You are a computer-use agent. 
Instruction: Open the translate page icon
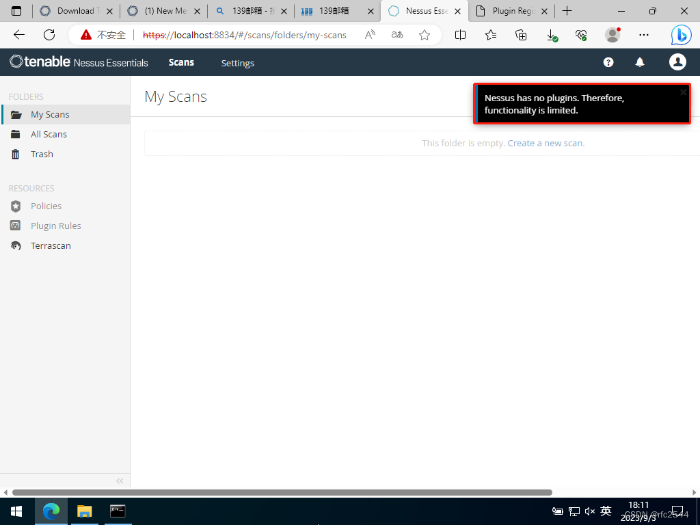tap(397, 35)
